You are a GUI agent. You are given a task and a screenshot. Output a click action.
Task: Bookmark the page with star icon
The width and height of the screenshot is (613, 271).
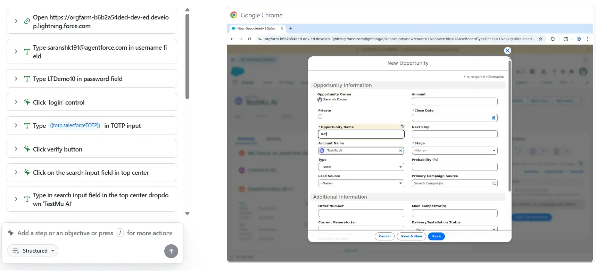point(540,39)
